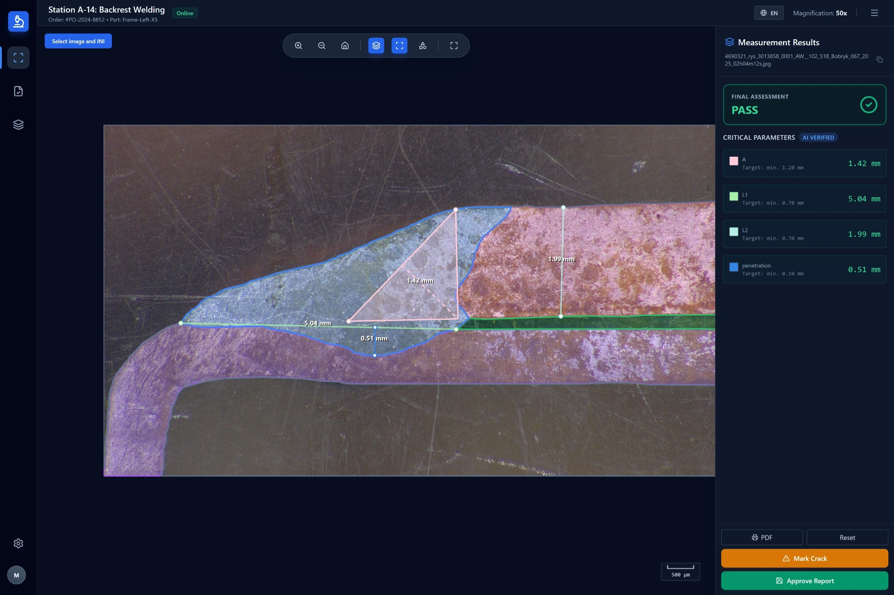
Task: Open the scan view from the left sidebar
Action: click(18, 57)
